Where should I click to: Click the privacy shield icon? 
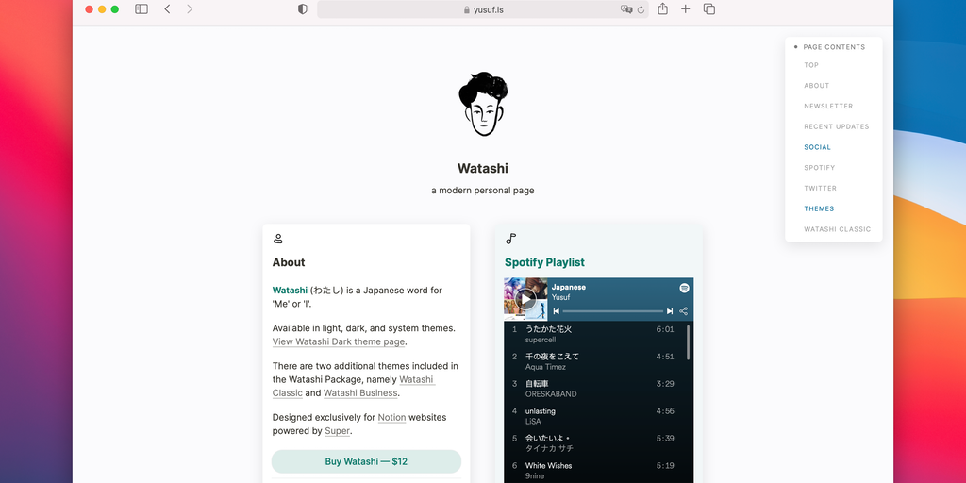click(x=303, y=9)
